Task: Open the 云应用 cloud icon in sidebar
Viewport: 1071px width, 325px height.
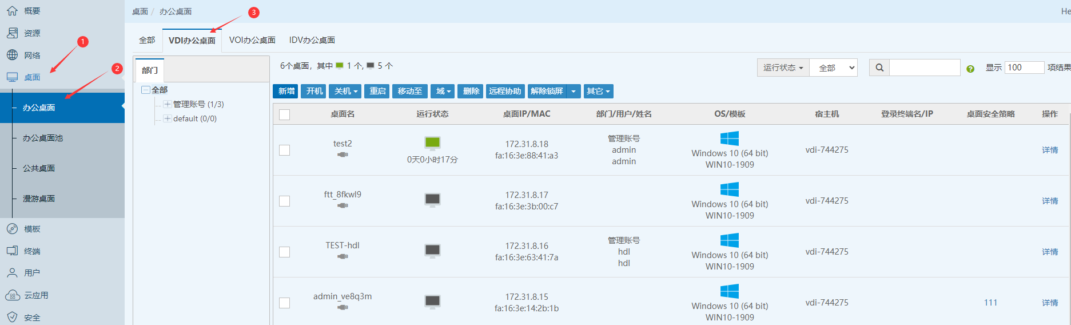Action: [x=12, y=295]
